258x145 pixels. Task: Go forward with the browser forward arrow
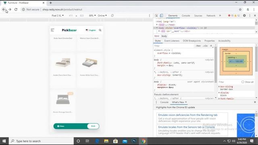10,9
